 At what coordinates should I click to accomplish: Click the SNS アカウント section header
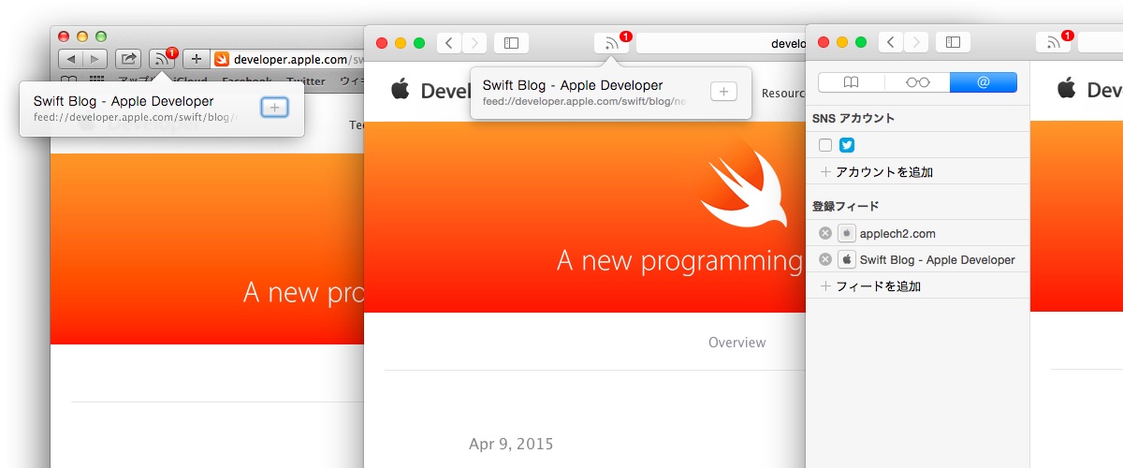pos(853,119)
